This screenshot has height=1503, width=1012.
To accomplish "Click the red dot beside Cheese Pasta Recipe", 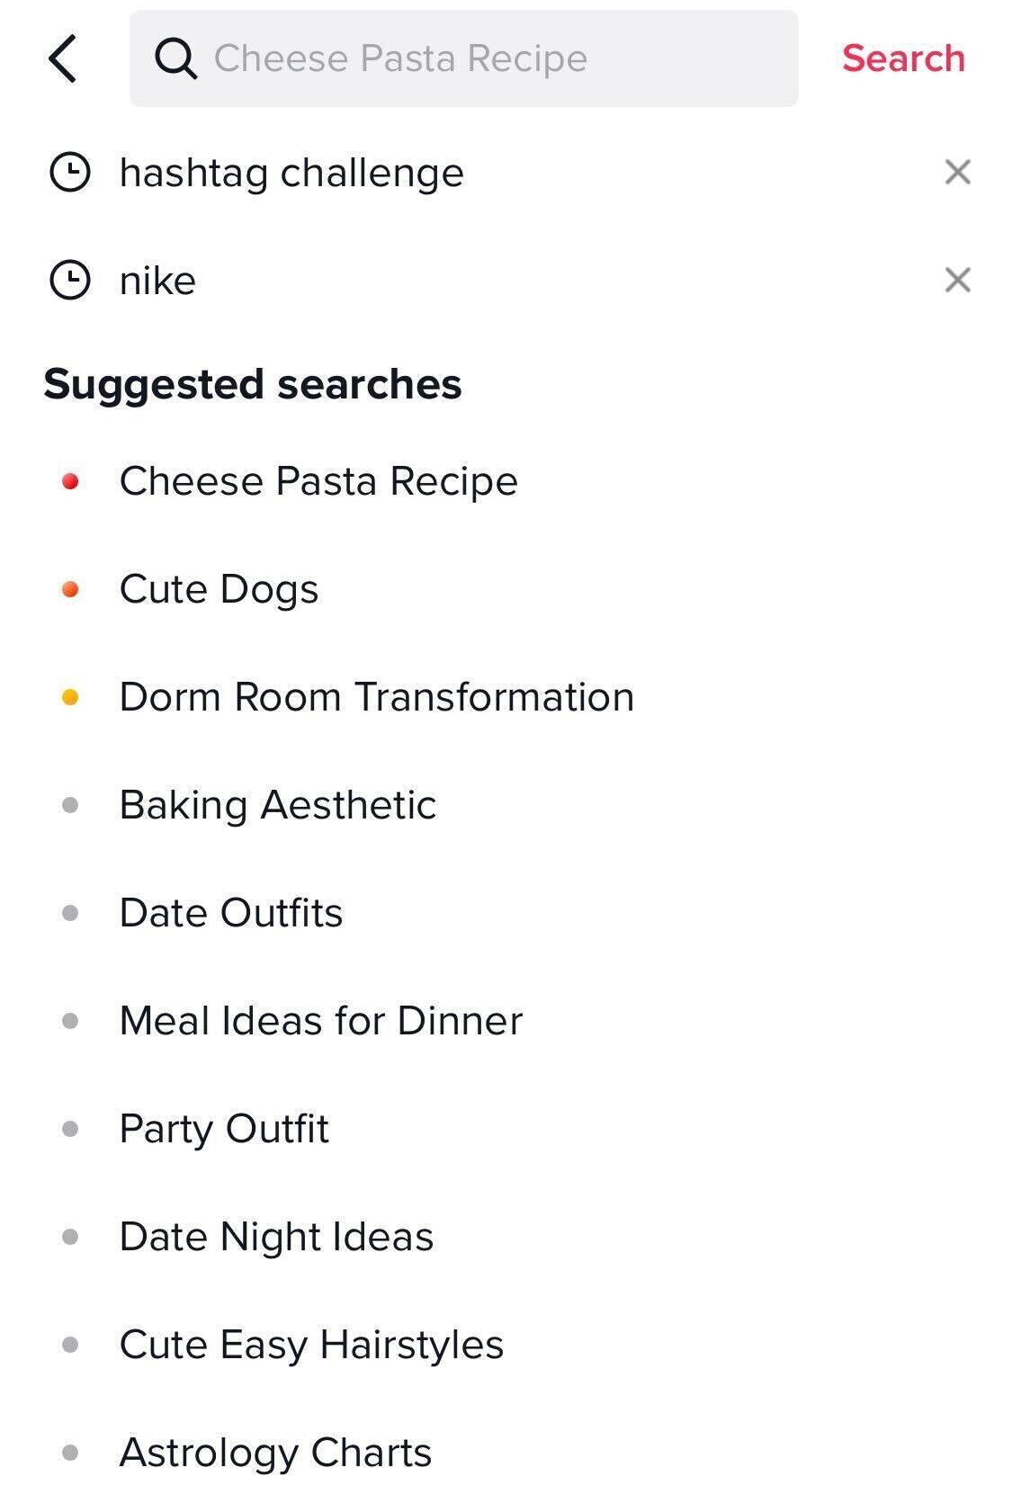I will [70, 482].
